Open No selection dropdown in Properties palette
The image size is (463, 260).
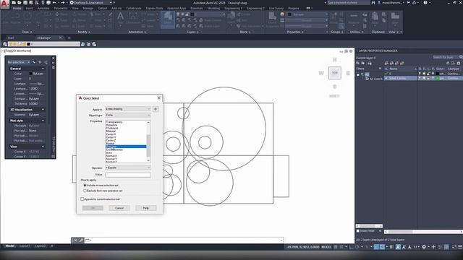click(x=19, y=62)
